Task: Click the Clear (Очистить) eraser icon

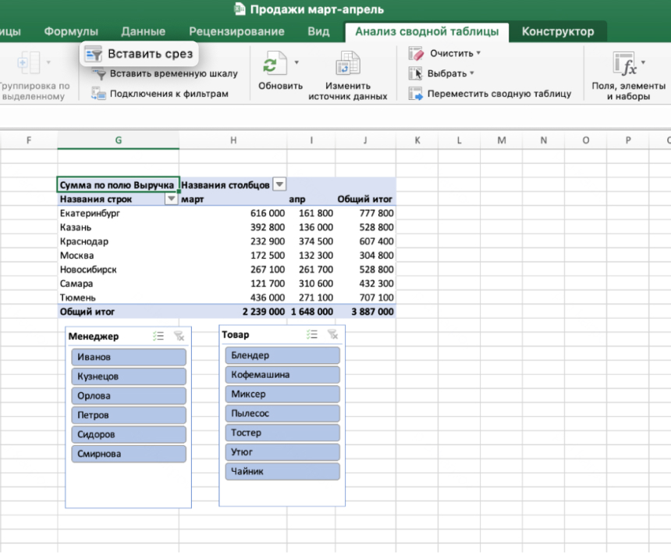Action: coord(416,54)
